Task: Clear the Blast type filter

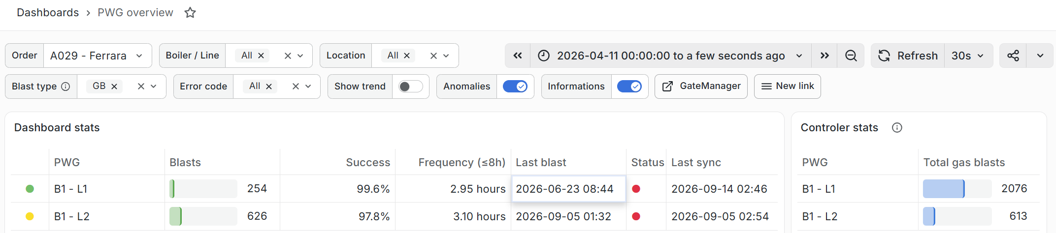Action: (141, 86)
